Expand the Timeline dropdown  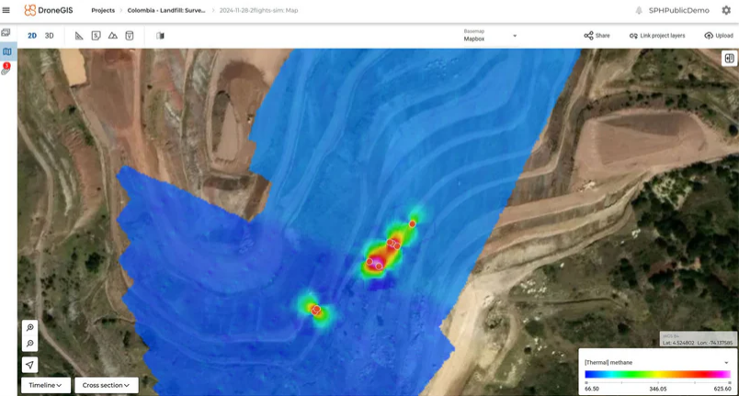[x=45, y=385]
